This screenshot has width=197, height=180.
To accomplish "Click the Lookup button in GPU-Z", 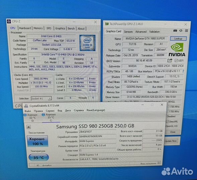I will [178, 39].
